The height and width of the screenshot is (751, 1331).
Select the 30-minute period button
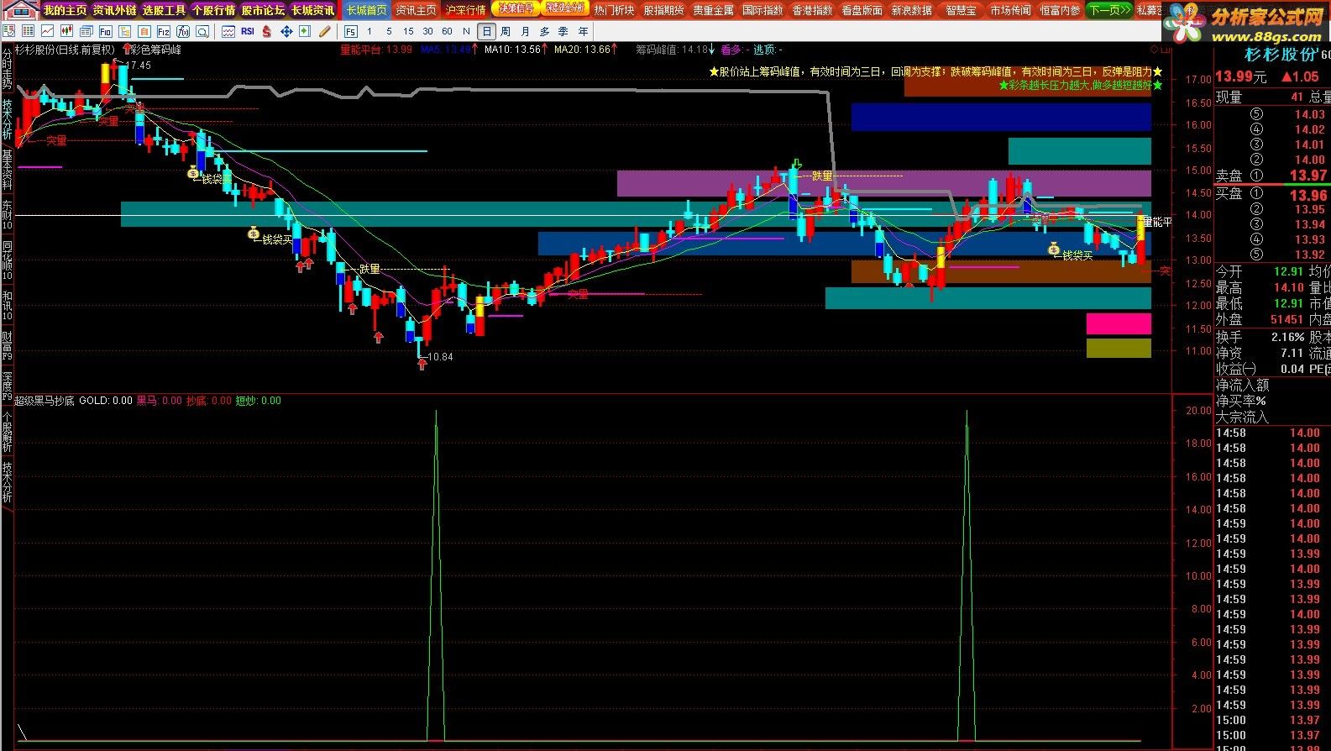pos(427,31)
